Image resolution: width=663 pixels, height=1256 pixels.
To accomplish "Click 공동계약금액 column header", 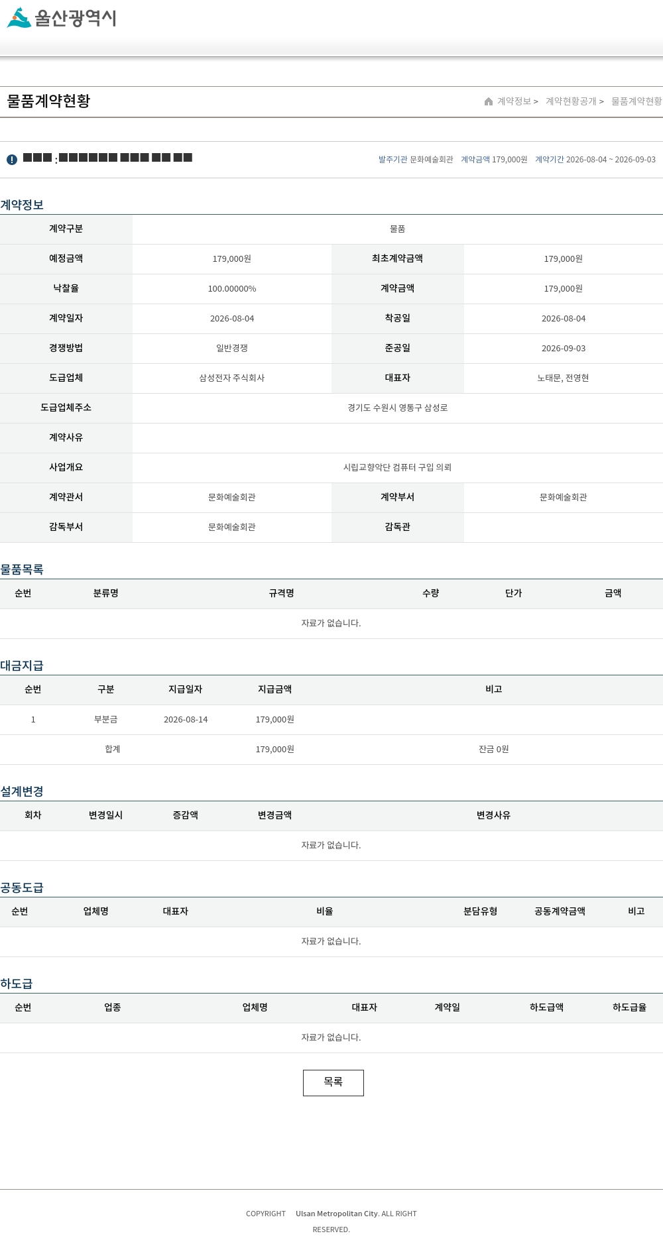I will tap(560, 912).
